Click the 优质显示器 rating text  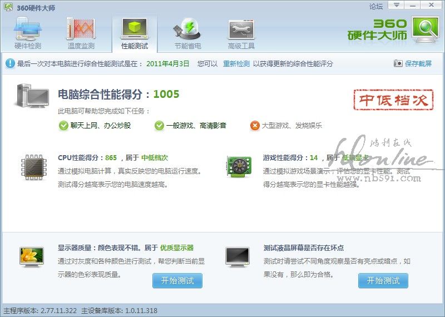(177, 247)
